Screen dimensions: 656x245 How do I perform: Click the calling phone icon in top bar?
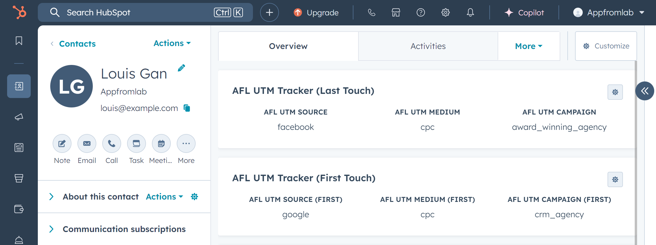click(371, 12)
